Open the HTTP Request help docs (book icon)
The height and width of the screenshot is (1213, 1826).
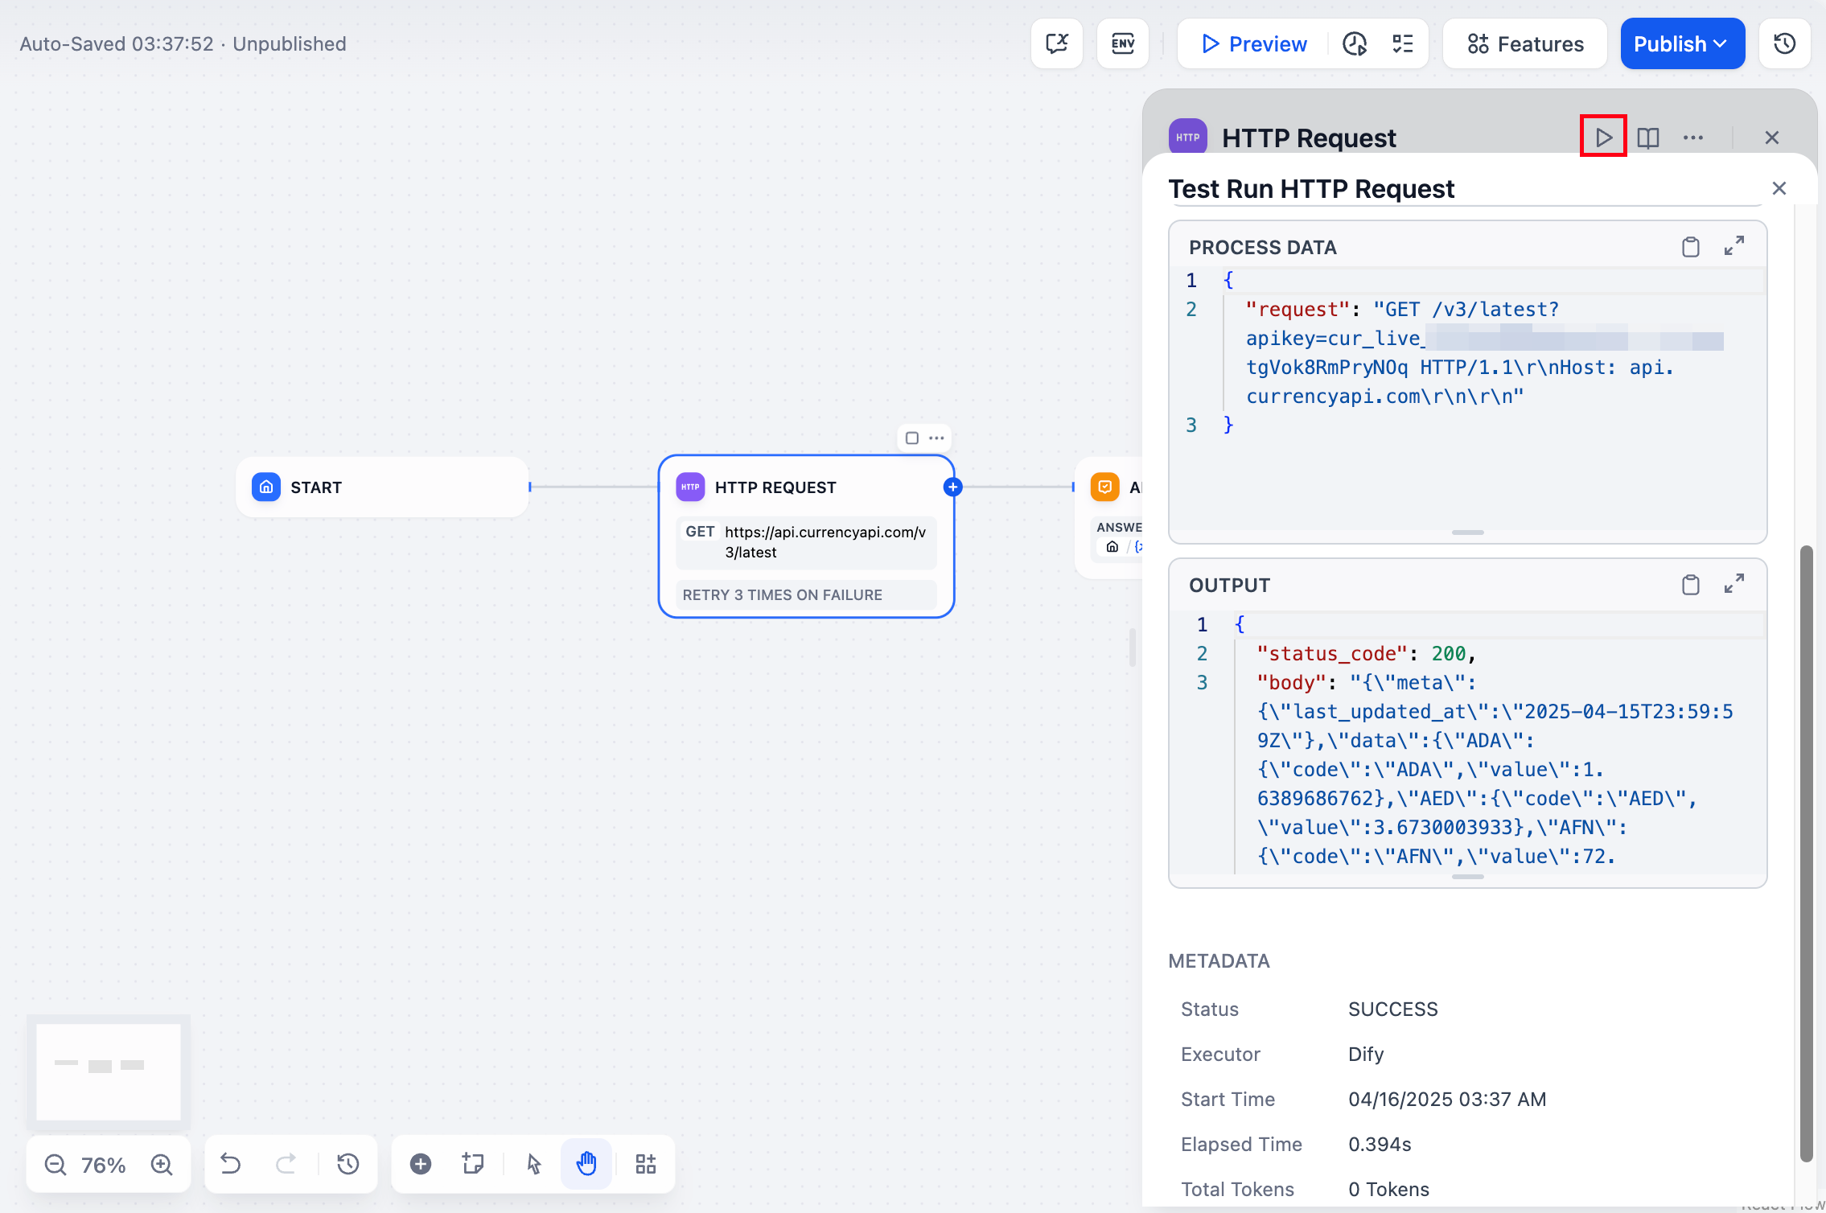pyautogui.click(x=1648, y=138)
